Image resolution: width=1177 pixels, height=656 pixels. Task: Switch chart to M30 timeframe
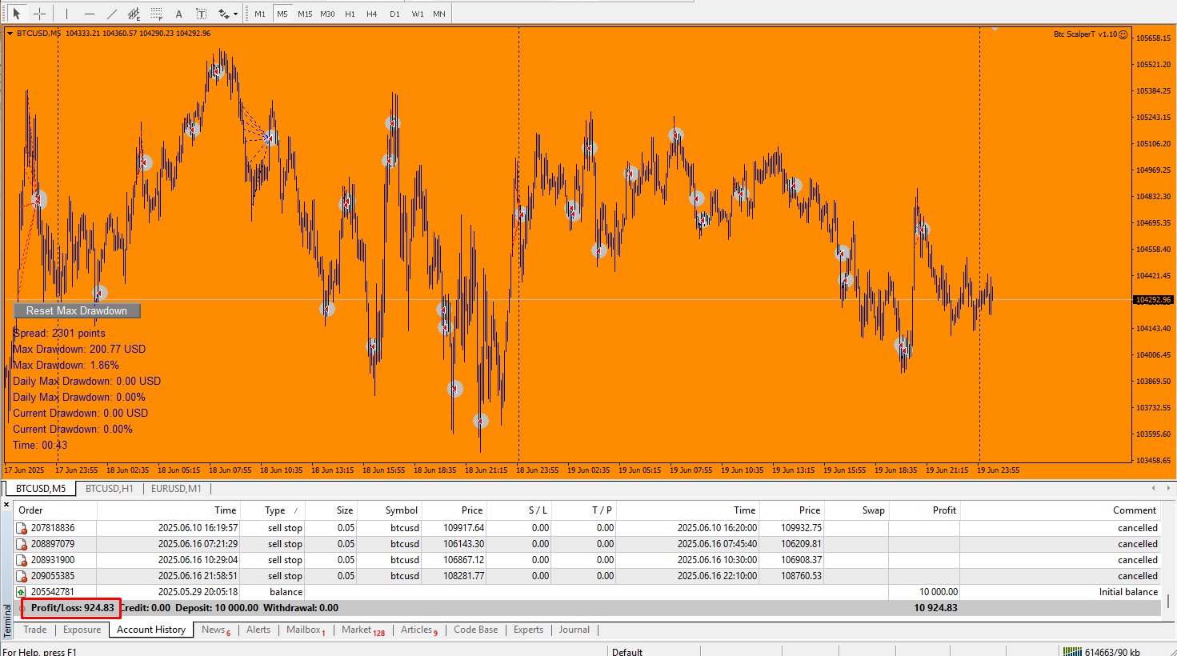pos(327,14)
